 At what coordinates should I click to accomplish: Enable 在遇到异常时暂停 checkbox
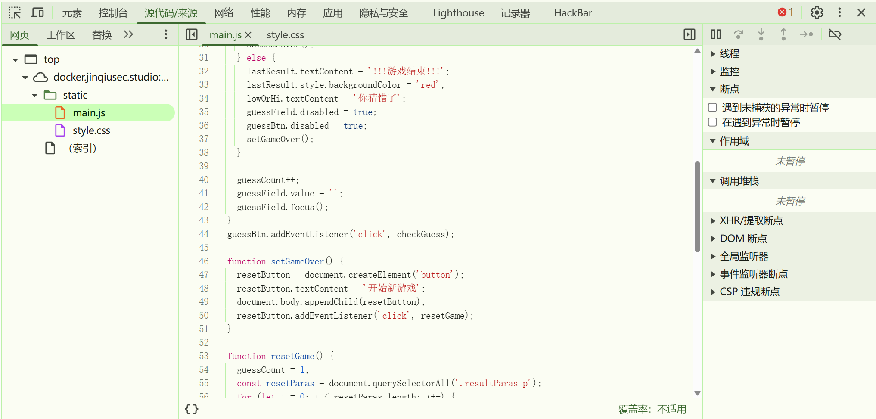712,122
